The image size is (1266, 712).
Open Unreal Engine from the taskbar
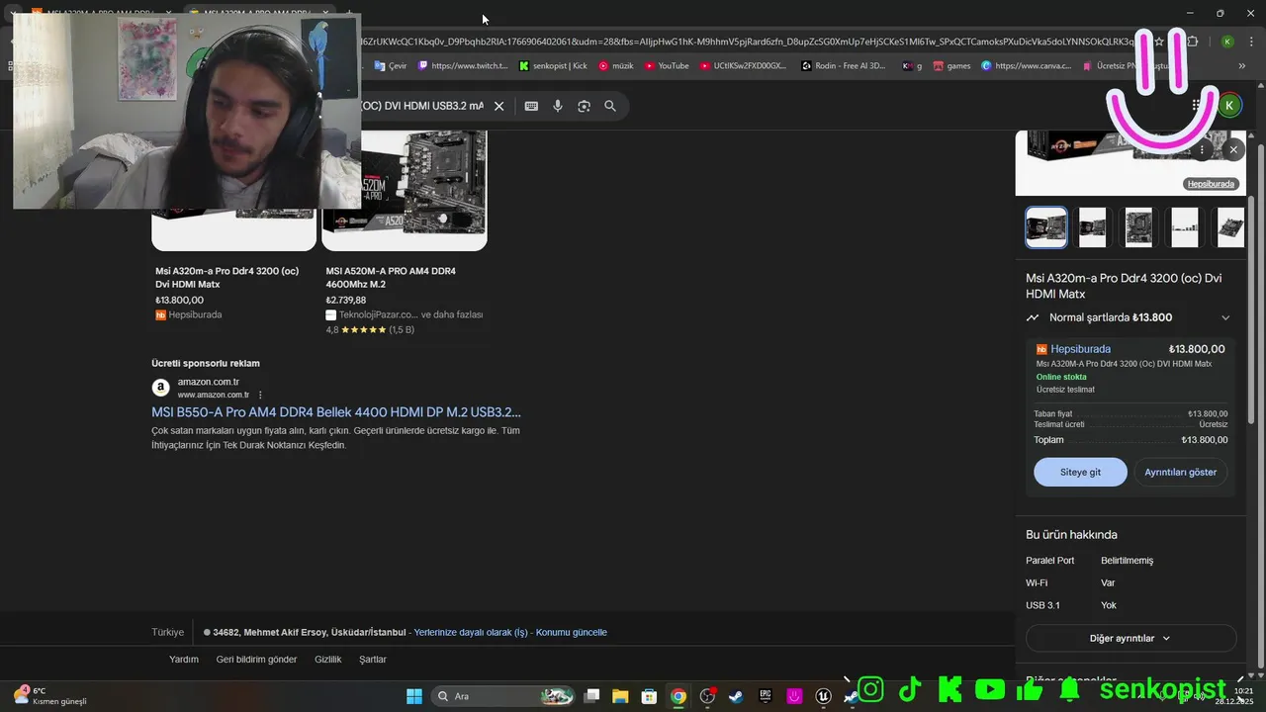(x=823, y=696)
